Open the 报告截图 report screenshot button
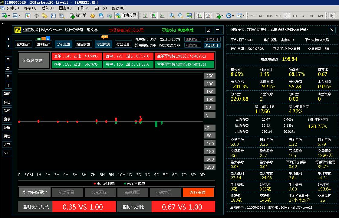Image resolution: width=339 pixels, height=218 pixels. (x=83, y=44)
